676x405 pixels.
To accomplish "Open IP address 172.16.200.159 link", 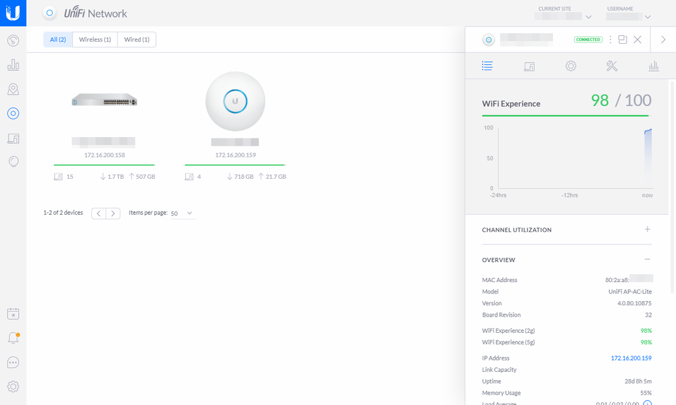I will point(631,358).
